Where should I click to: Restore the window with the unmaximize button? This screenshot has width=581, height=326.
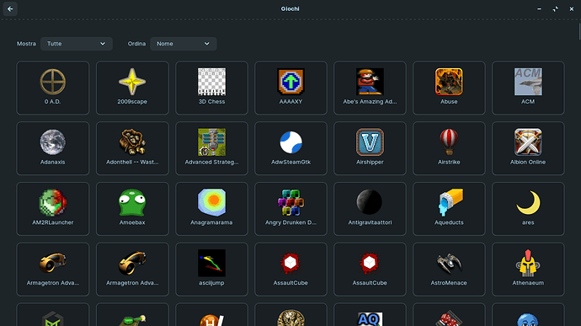556,9
